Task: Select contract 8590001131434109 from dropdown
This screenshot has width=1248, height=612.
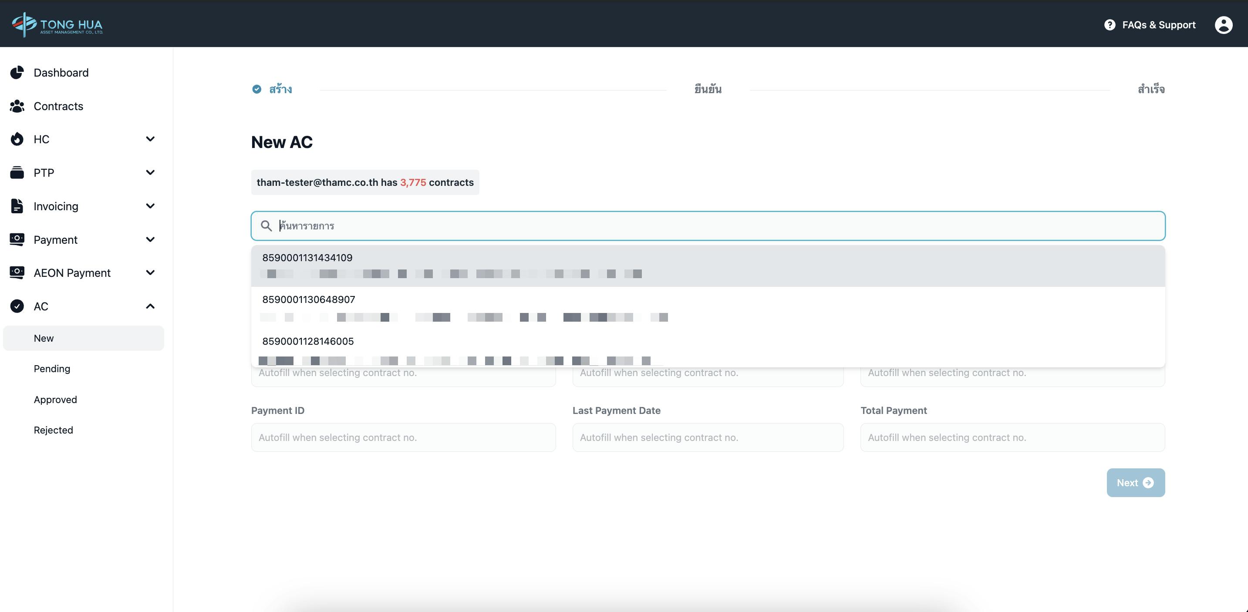Action: 708,265
